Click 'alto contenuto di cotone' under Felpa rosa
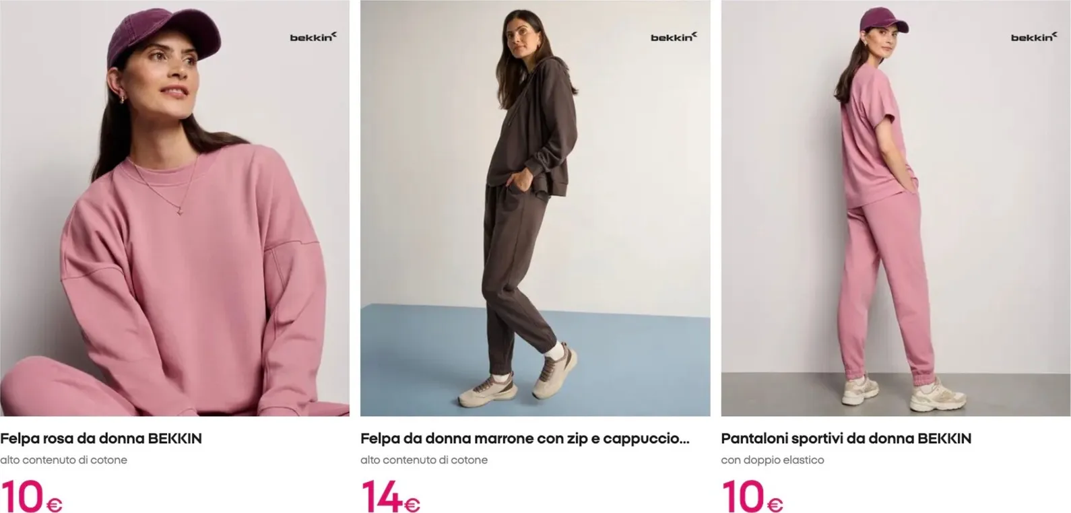 coord(63,460)
